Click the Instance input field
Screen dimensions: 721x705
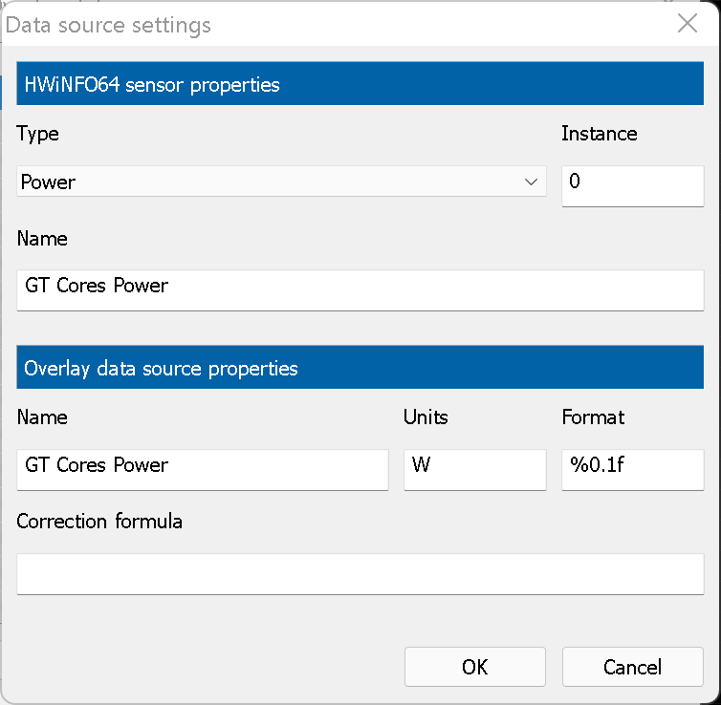632,184
